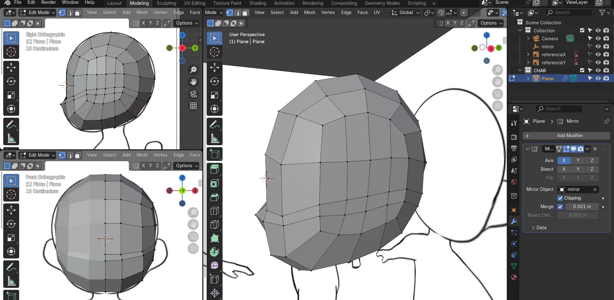Select the Loop Cut tool
Screen dimensions: 614x300
point(215,211)
